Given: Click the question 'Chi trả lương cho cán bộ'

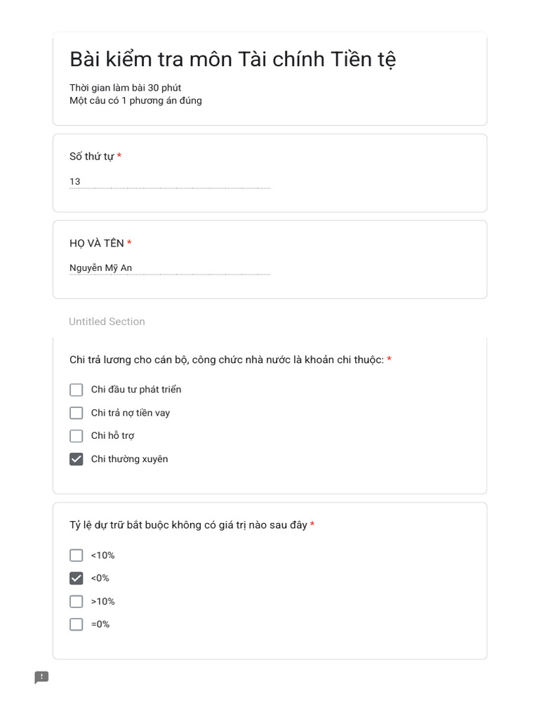Looking at the screenshot, I should tap(226, 360).
